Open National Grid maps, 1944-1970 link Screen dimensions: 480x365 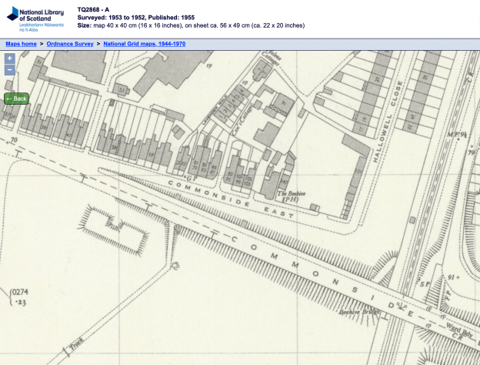[144, 44]
